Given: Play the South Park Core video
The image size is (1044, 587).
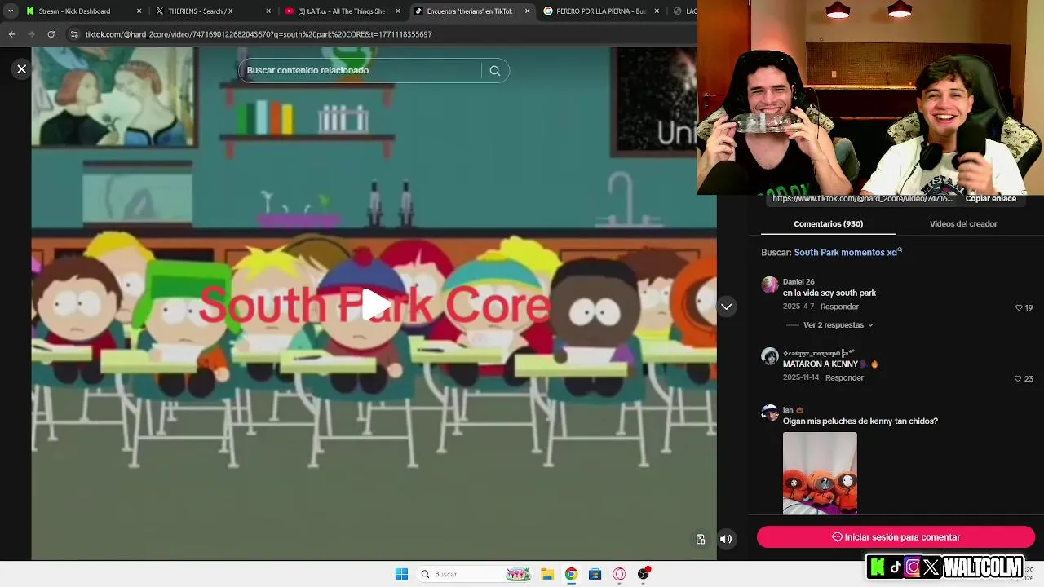Looking at the screenshot, I should tap(375, 304).
